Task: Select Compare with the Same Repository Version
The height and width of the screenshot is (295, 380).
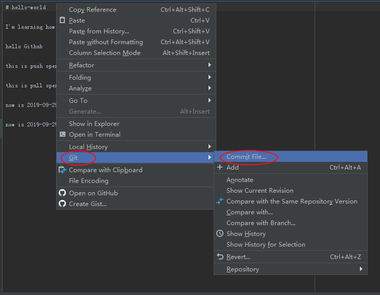Action: (290, 201)
